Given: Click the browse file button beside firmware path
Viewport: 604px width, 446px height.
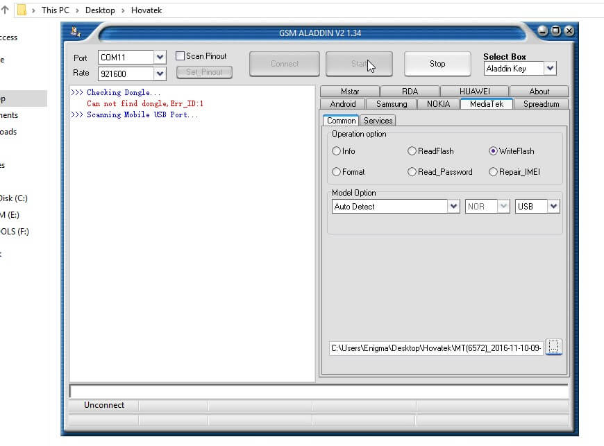Looking at the screenshot, I should click(x=553, y=348).
